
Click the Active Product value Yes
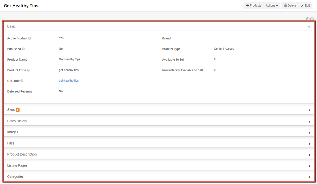click(61, 38)
